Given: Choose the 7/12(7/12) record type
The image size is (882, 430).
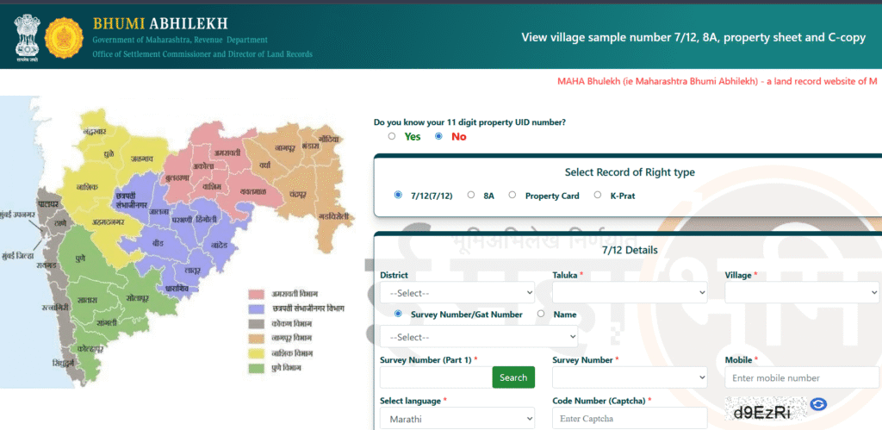Looking at the screenshot, I should coord(398,196).
